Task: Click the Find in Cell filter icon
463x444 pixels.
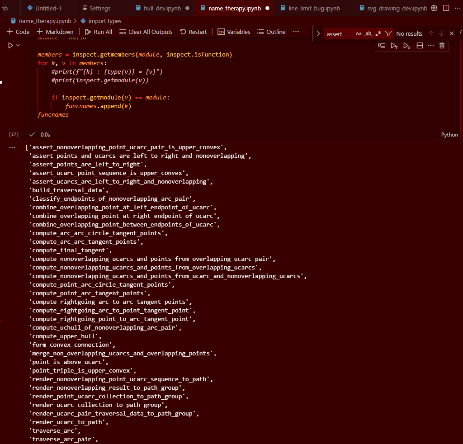Action: (388, 33)
